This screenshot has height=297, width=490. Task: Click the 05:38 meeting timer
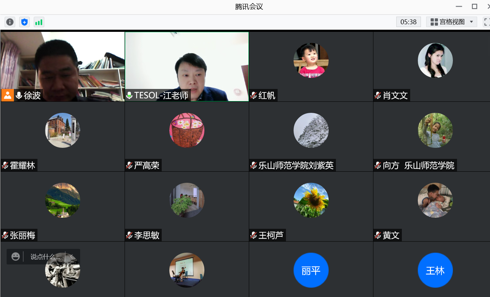(408, 22)
